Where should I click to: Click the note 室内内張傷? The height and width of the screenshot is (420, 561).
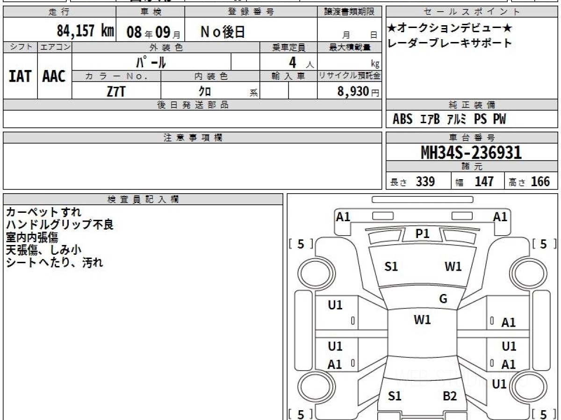pos(32,237)
